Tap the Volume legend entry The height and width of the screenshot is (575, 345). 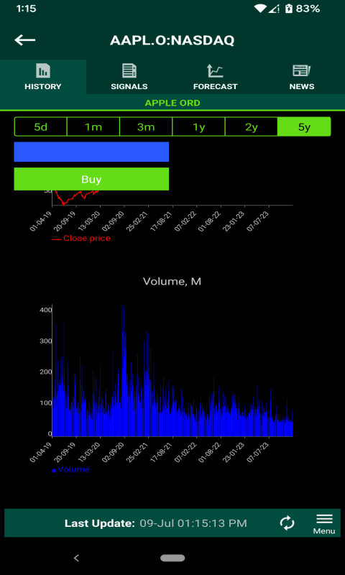tap(70, 469)
